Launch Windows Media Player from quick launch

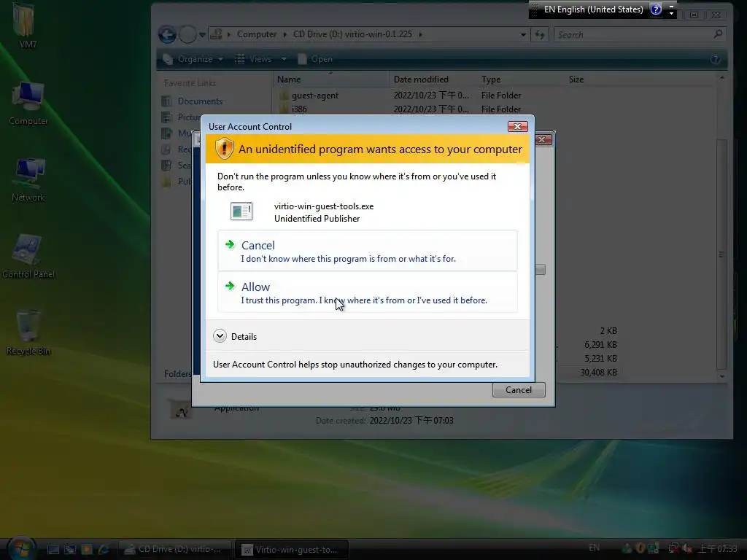click(x=87, y=550)
